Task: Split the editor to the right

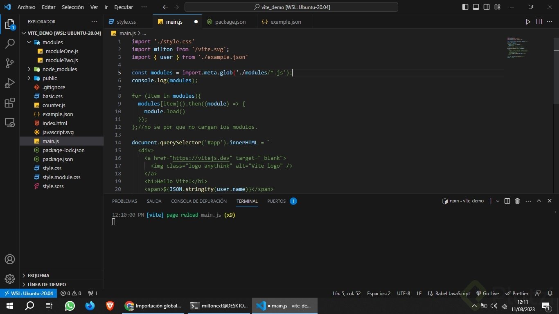Action: click(539, 22)
